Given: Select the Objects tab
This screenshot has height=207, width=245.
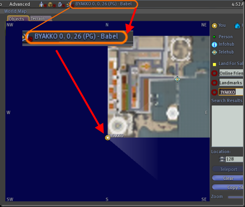Looking at the screenshot, I should click(18, 18).
